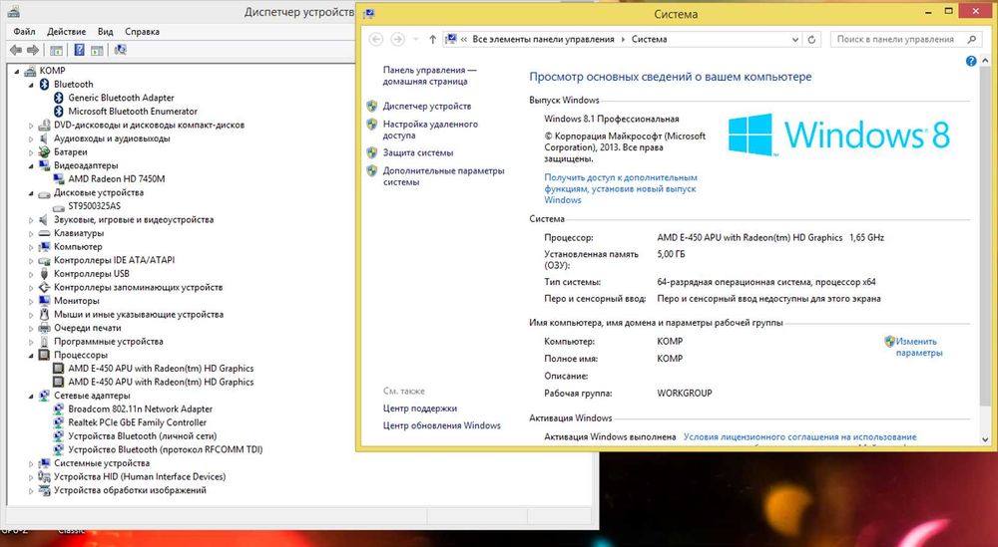Click the Батареи battery icon
The height and width of the screenshot is (547, 998).
[x=44, y=151]
